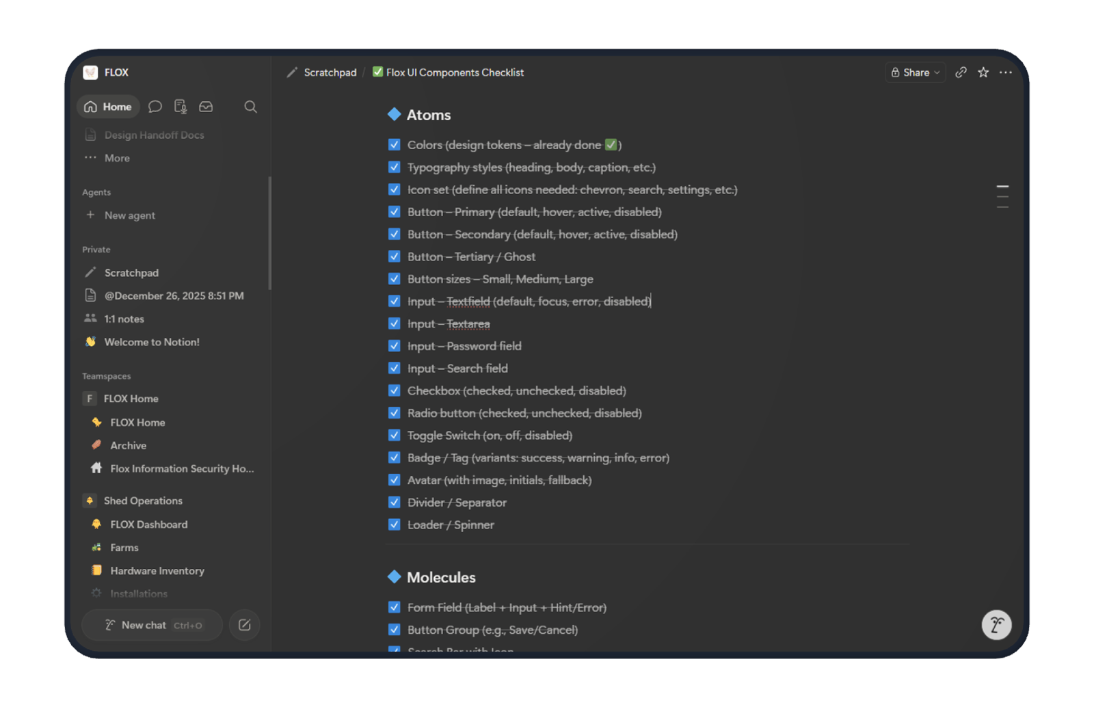Click Flox UI Components Checklist breadcrumb
The width and height of the screenshot is (1094, 707).
(455, 72)
